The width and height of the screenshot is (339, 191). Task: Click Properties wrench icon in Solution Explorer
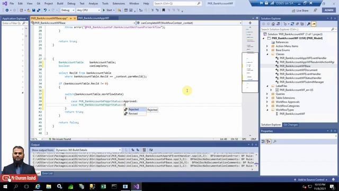pos(309,24)
